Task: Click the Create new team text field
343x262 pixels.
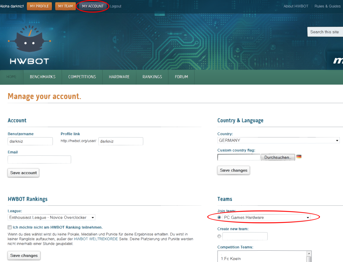Action: point(245,236)
